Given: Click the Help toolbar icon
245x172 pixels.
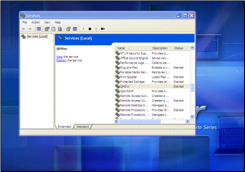Looking at the screenshot, I should [68, 29].
